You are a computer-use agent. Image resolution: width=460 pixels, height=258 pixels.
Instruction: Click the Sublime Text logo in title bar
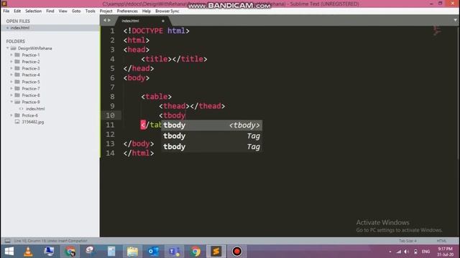pyautogui.click(x=4, y=4)
